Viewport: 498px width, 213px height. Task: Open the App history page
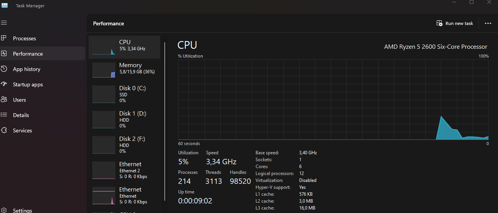pyautogui.click(x=26, y=69)
